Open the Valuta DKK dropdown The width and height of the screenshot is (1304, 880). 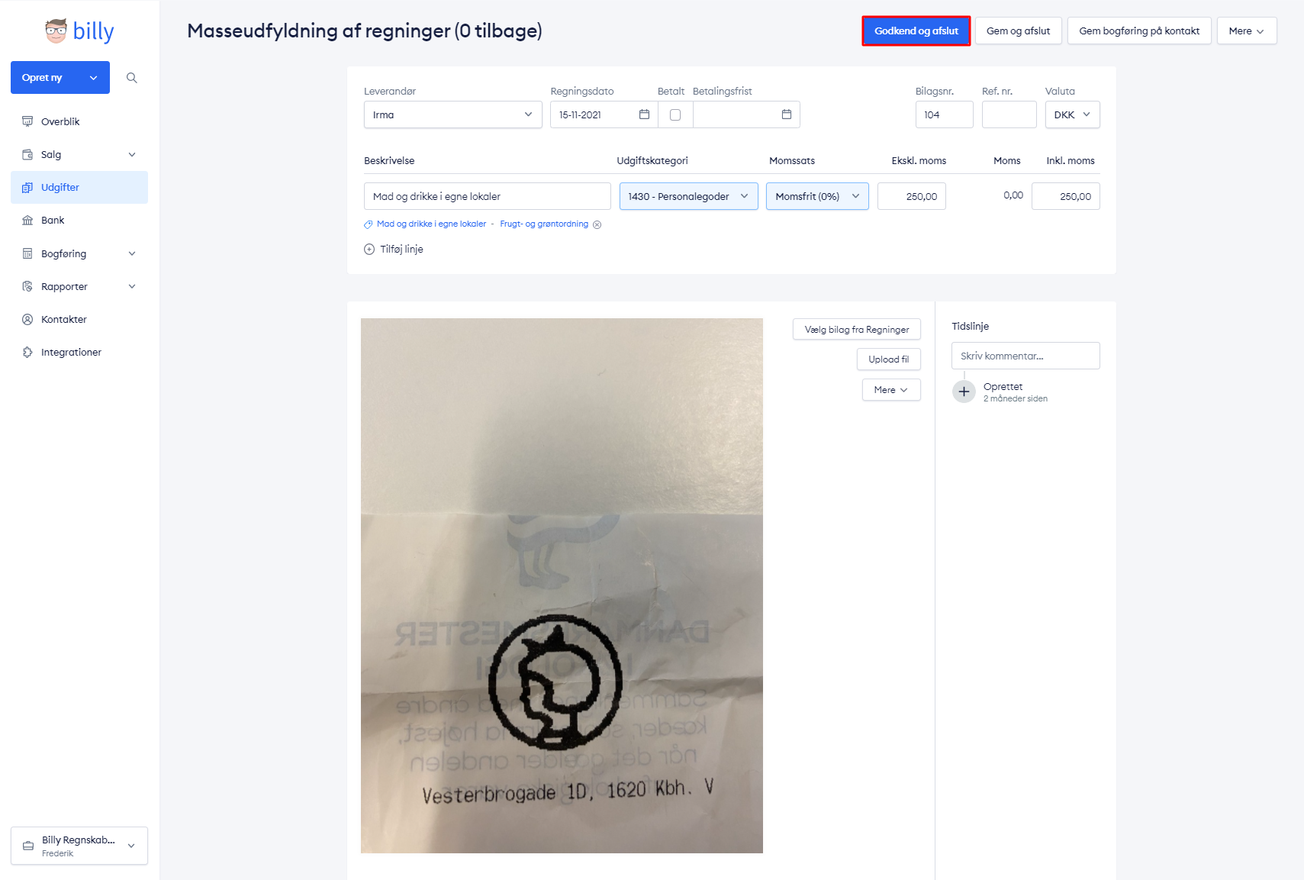pyautogui.click(x=1072, y=114)
